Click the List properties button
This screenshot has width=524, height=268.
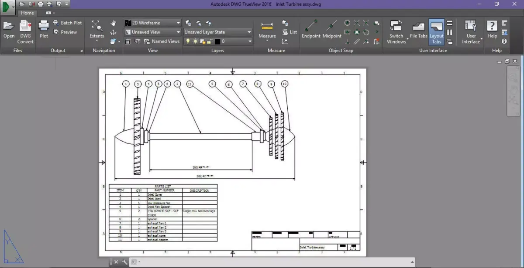tap(290, 32)
